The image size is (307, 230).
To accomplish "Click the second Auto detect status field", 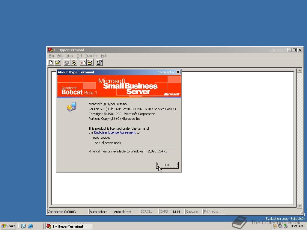I will point(126,212).
